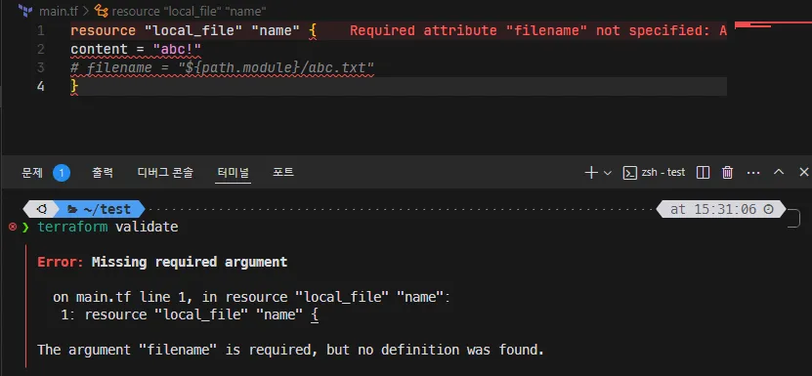812x376 pixels.
Task: Click the commented filename line of code
Action: pos(222,67)
